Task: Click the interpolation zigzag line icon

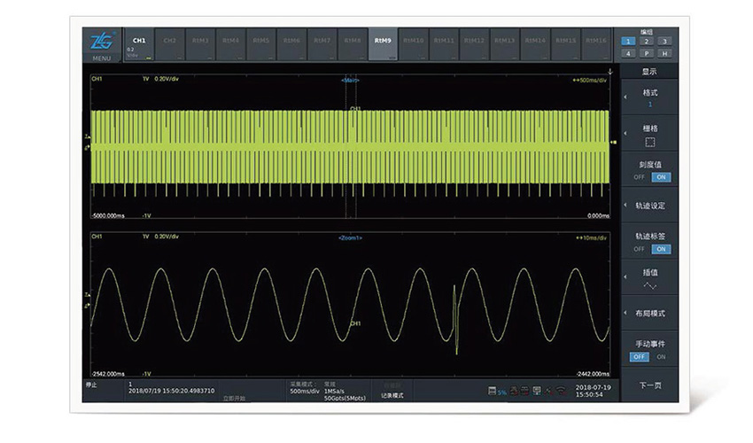Action: coord(649,286)
